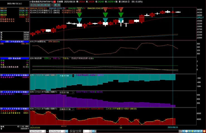The image size is (206, 133).
Task: Toggle the daily (日) timeframe button
Action: tap(52, 5)
